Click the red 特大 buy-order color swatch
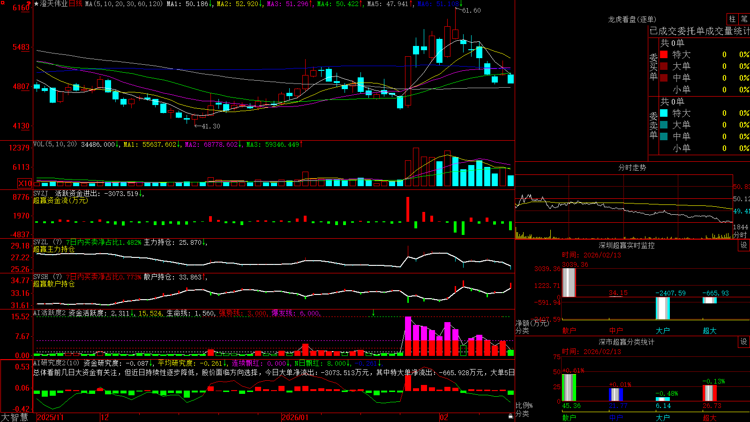 pos(664,54)
